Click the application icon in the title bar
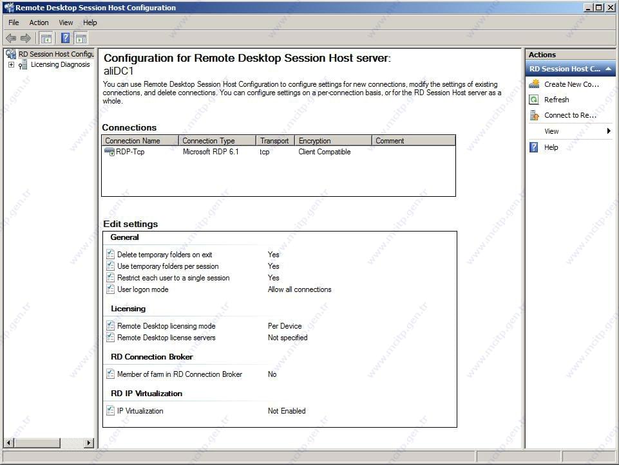 click(x=8, y=8)
